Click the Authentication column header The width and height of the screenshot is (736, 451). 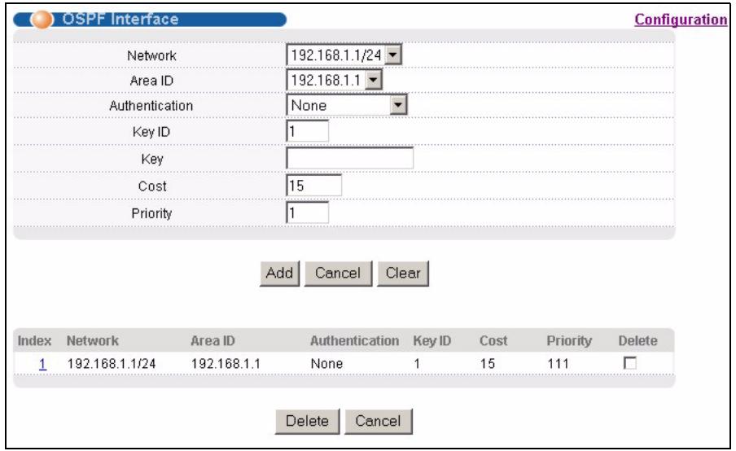point(354,341)
